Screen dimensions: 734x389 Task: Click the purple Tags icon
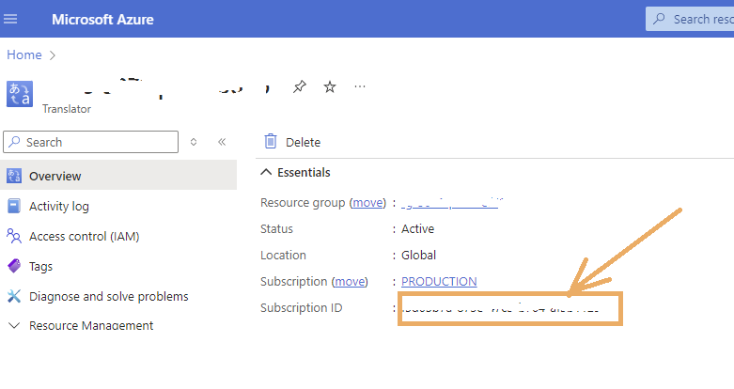click(14, 266)
